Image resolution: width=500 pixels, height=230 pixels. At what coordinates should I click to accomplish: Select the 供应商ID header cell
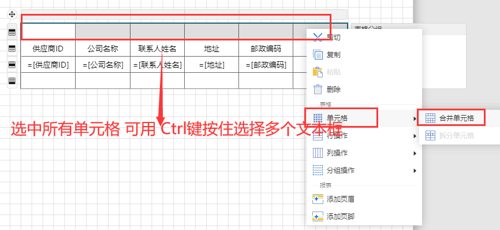[48, 49]
